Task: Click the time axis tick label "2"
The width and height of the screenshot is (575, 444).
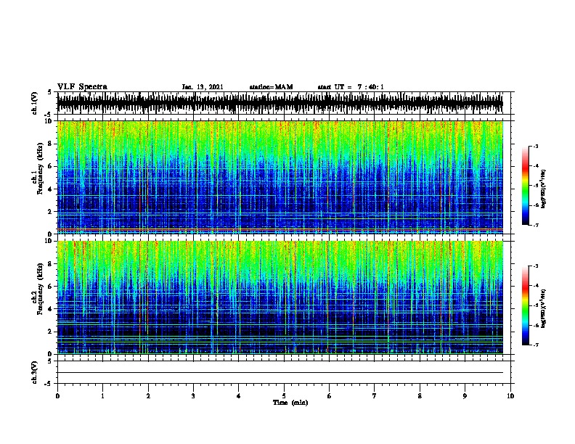Action: click(148, 396)
